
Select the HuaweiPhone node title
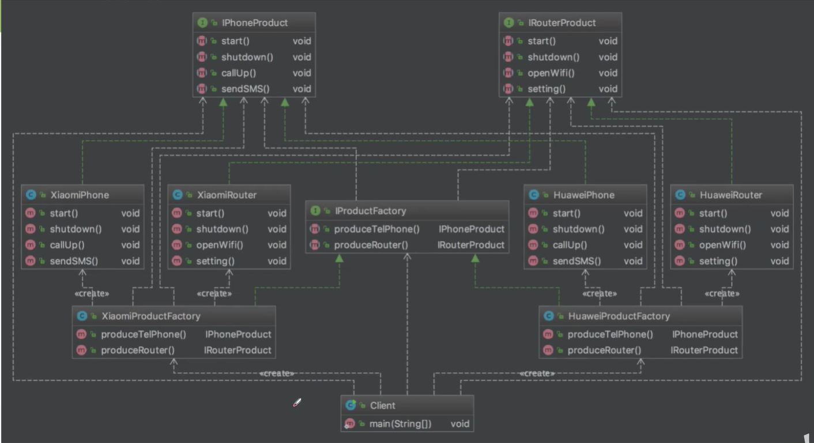583,195
